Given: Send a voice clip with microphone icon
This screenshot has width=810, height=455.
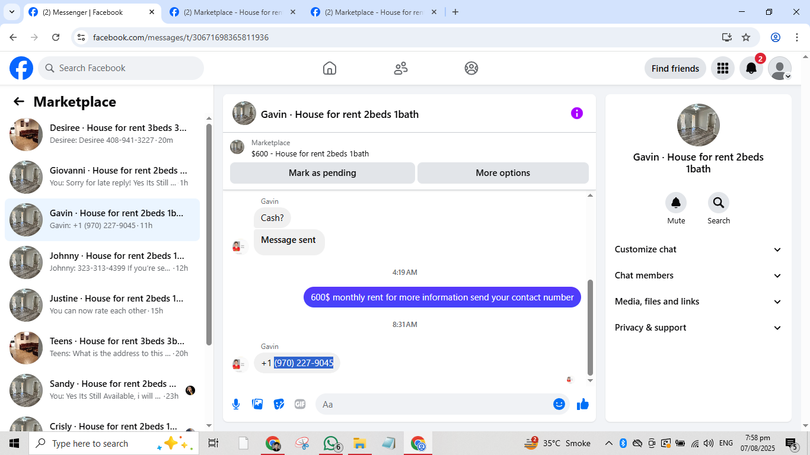Looking at the screenshot, I should pyautogui.click(x=236, y=404).
